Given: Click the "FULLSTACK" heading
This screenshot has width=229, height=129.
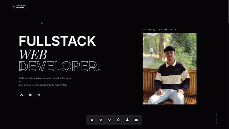Looking at the screenshot, I should [x=58, y=41].
